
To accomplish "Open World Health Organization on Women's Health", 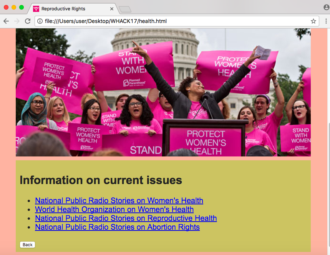I will [114, 209].
